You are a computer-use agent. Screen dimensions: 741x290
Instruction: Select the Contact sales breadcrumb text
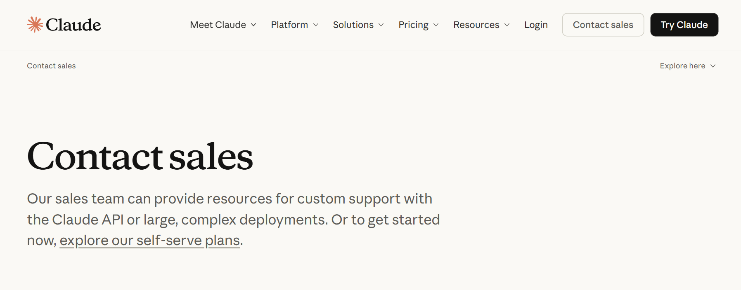(x=51, y=66)
